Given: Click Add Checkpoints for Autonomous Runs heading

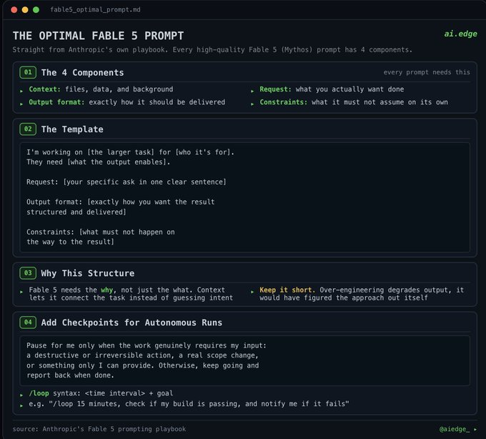Looking at the screenshot, I should coord(132,322).
